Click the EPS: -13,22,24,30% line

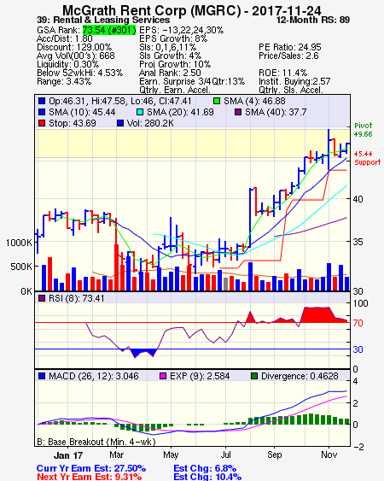tap(182, 30)
